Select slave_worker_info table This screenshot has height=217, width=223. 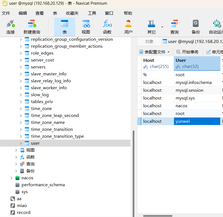49,88
